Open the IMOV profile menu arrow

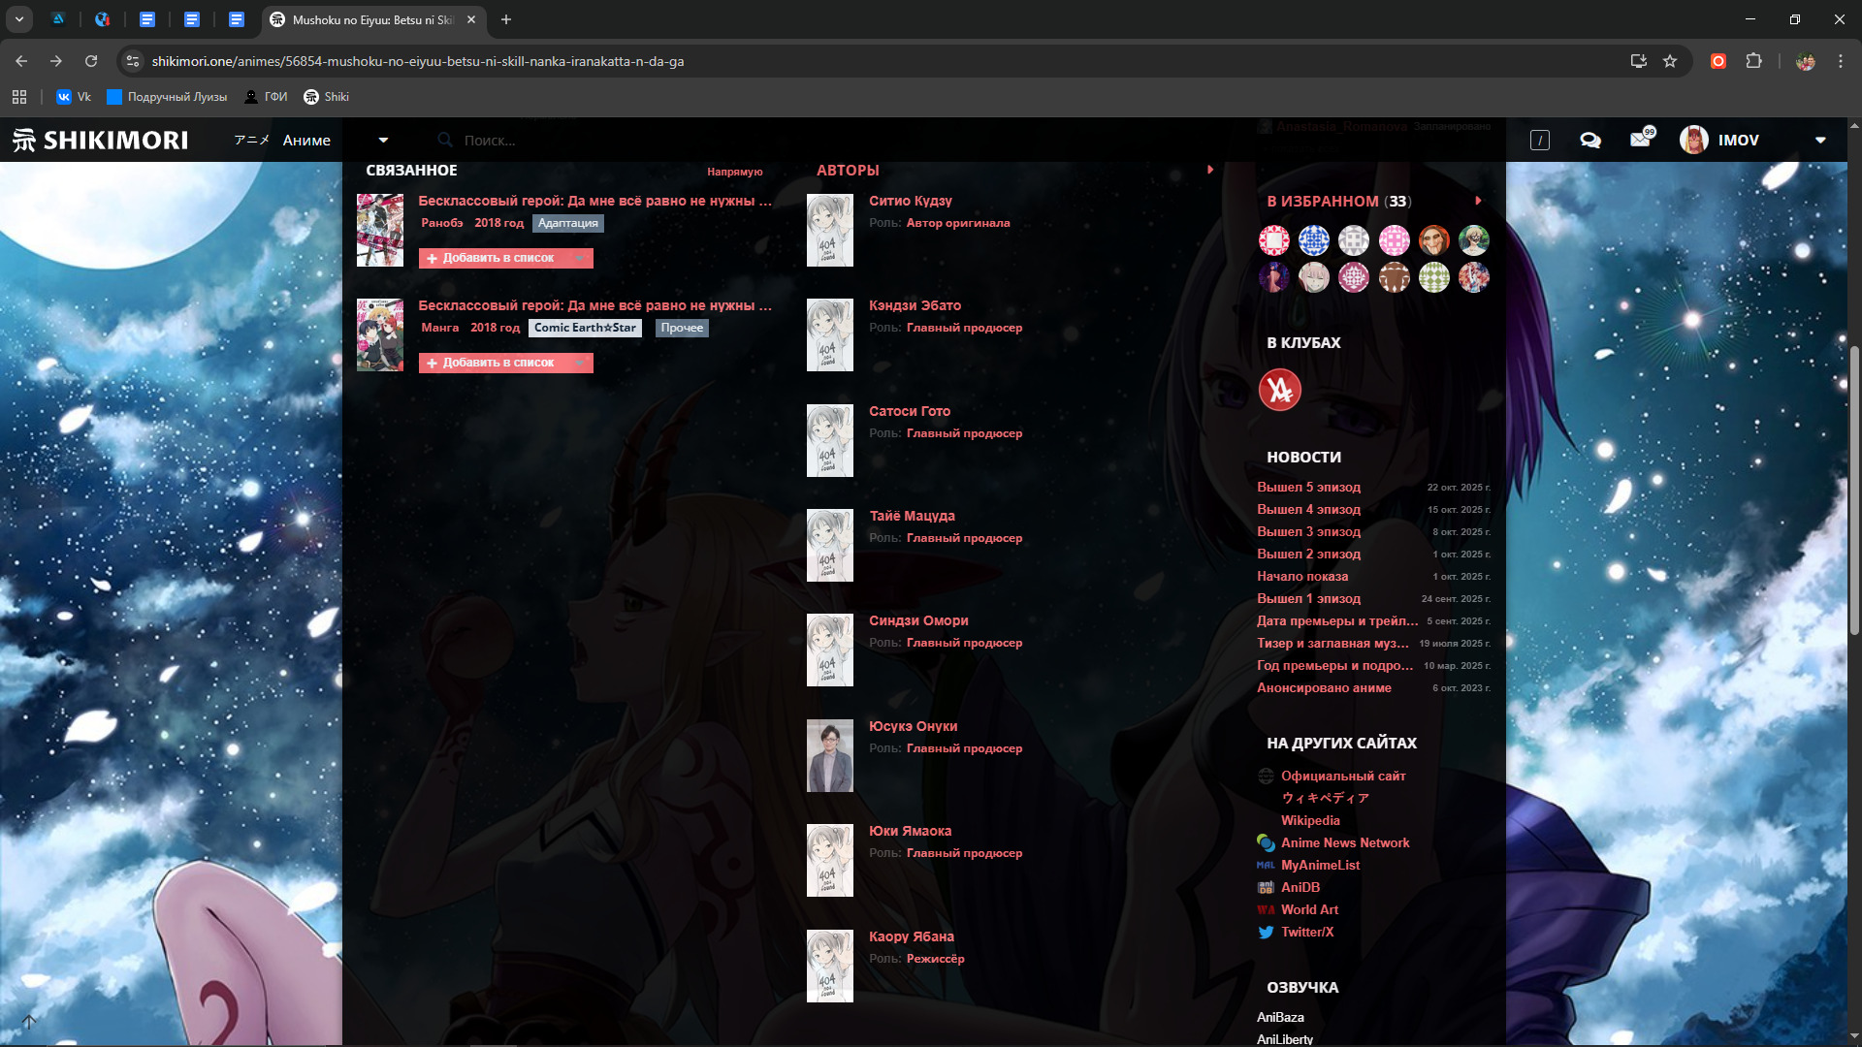tap(1820, 141)
